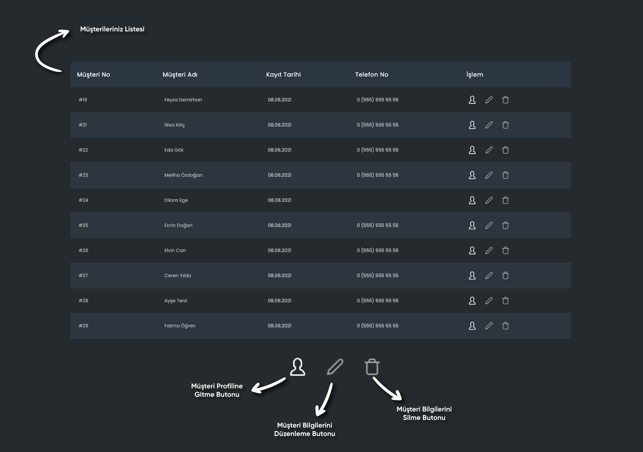Click the name Meliha Özdoğan
The width and height of the screenshot is (643, 452).
183,175
